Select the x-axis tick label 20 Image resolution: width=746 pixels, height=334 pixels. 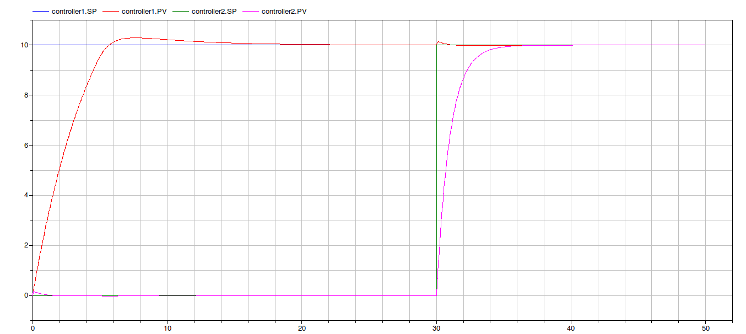[302, 328]
